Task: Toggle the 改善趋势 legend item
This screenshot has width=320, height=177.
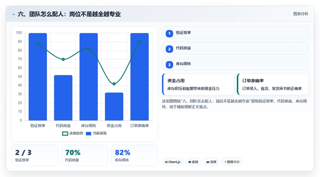Action: click(x=73, y=133)
